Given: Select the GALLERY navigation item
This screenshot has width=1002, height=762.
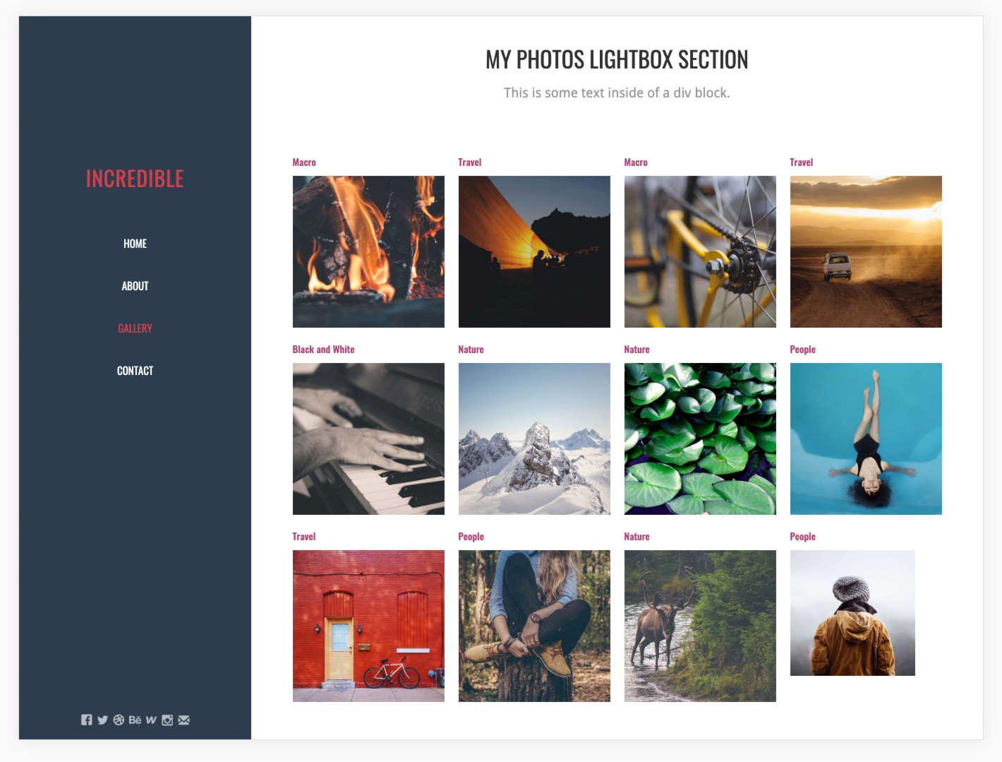Looking at the screenshot, I should 135,328.
